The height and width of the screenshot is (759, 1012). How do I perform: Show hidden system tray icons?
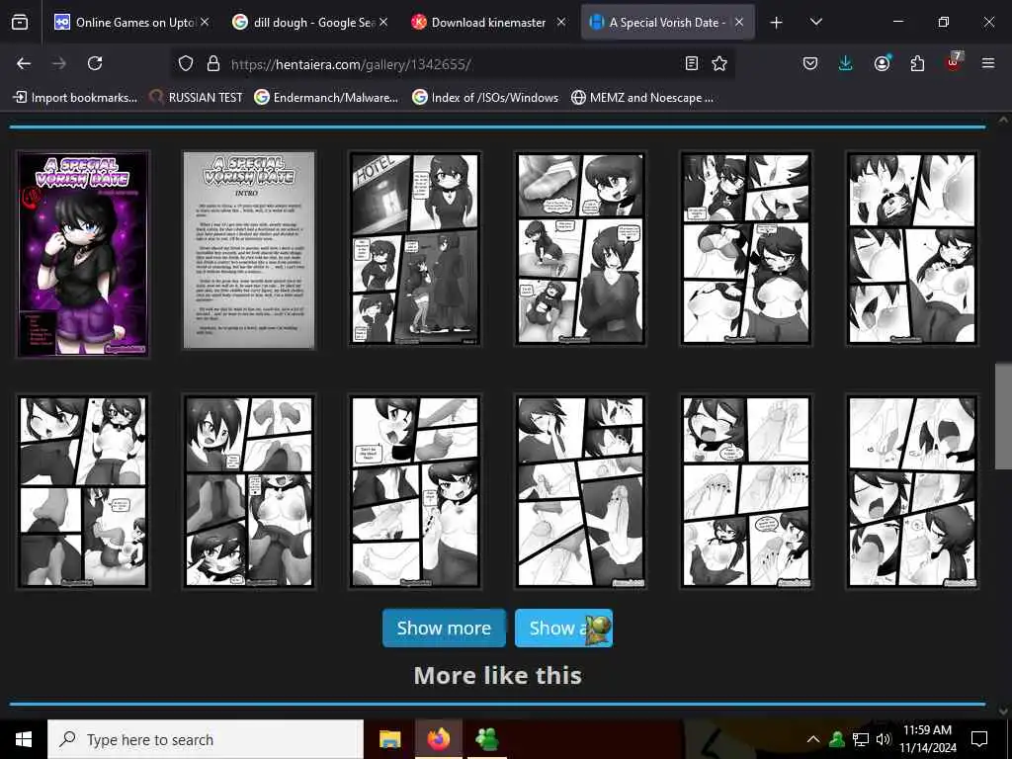pyautogui.click(x=813, y=739)
